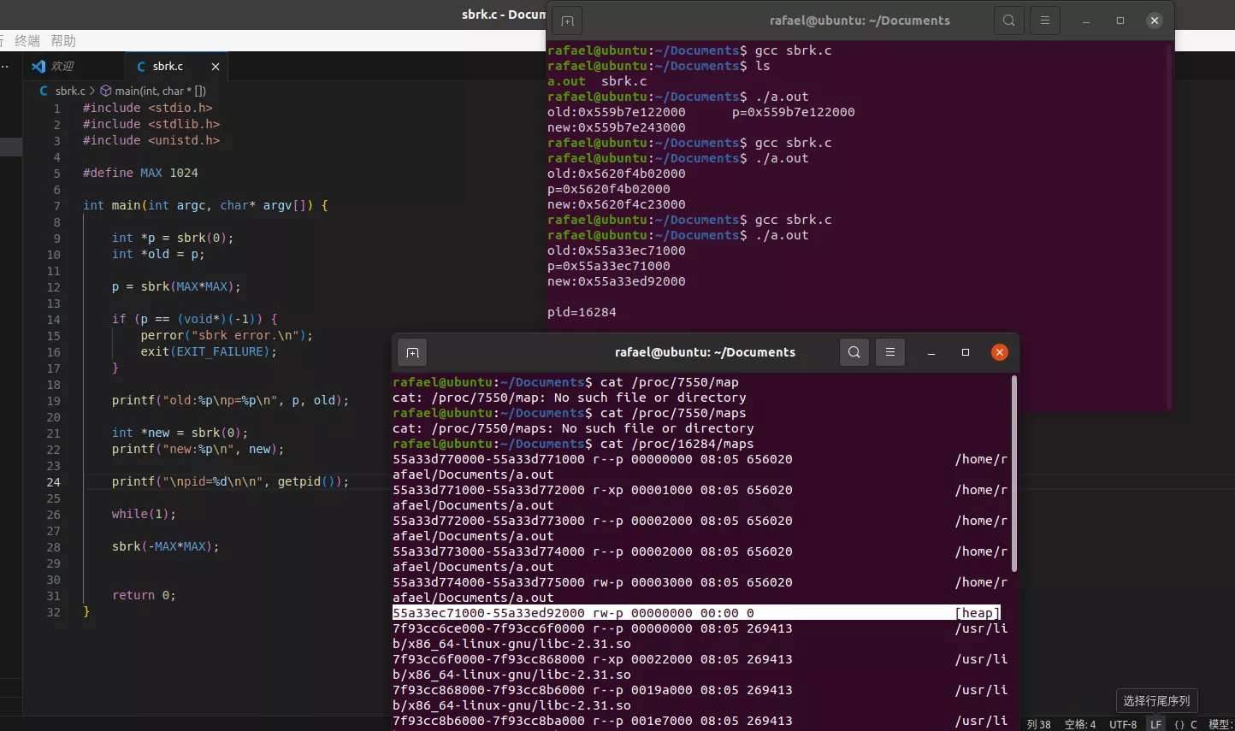This screenshot has height=731, width=1235.
Task: Click line number 24 in the editor
Action: pos(53,481)
